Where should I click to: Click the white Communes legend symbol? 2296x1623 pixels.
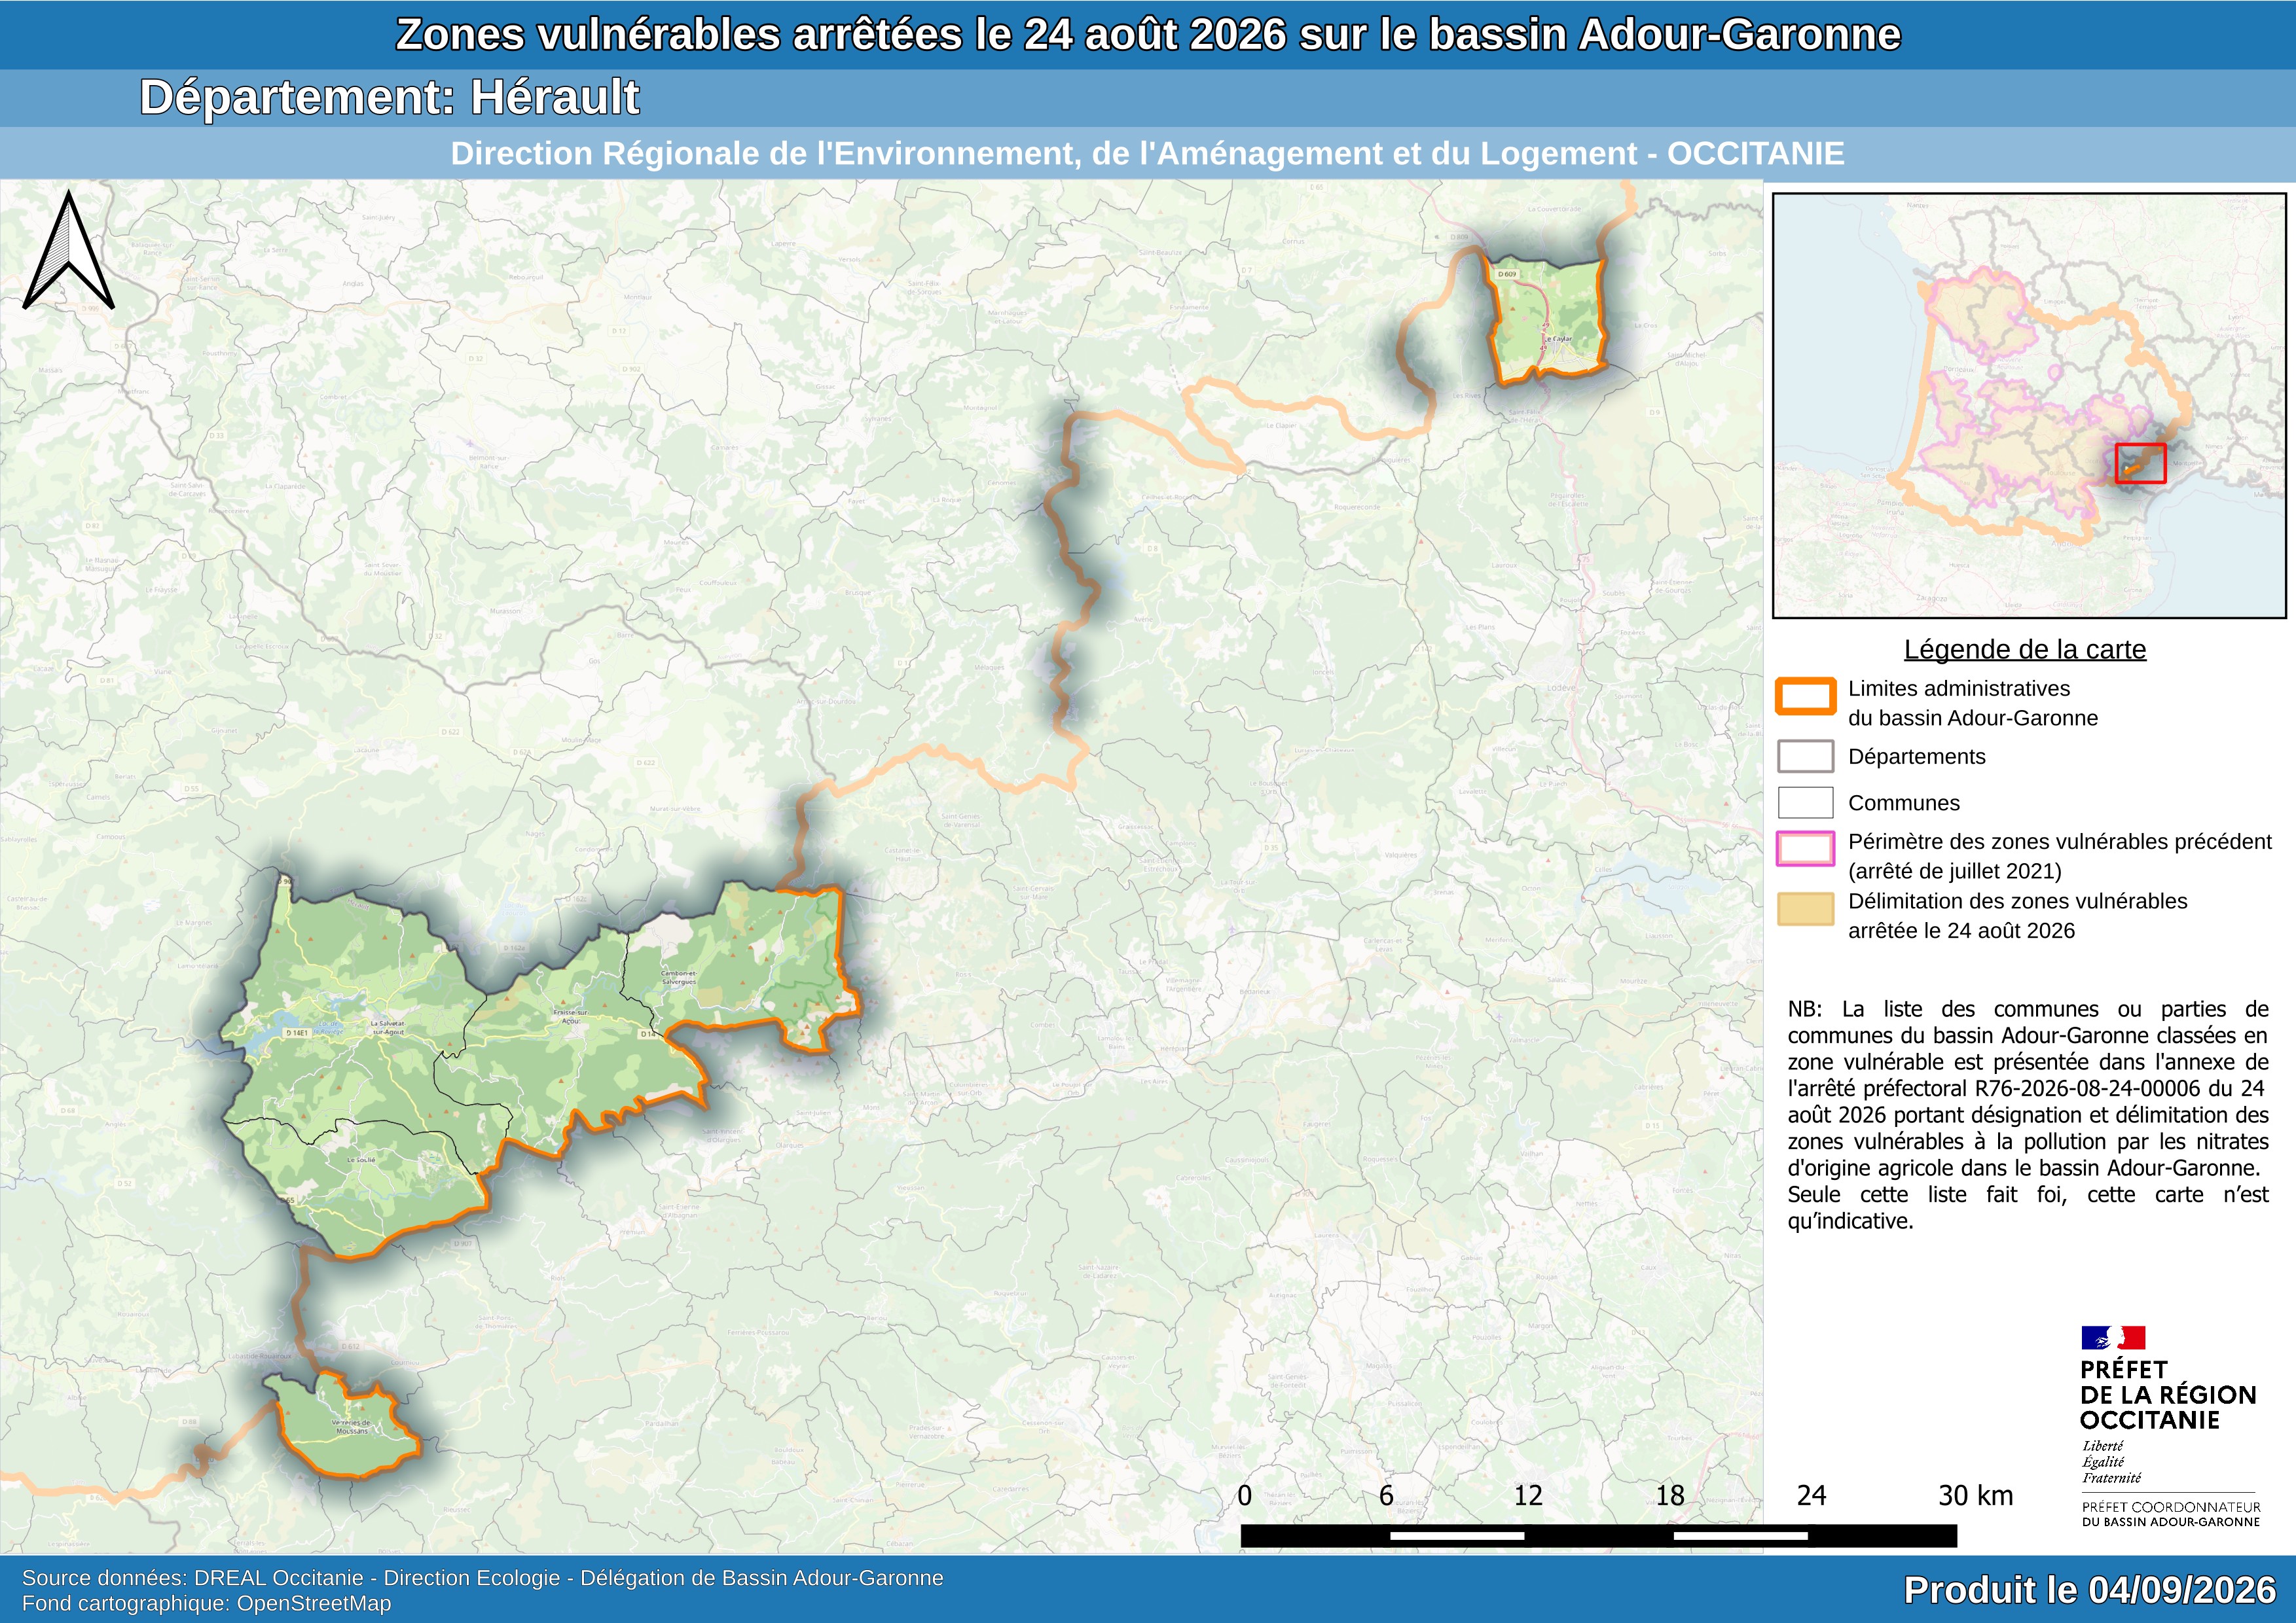1805,802
